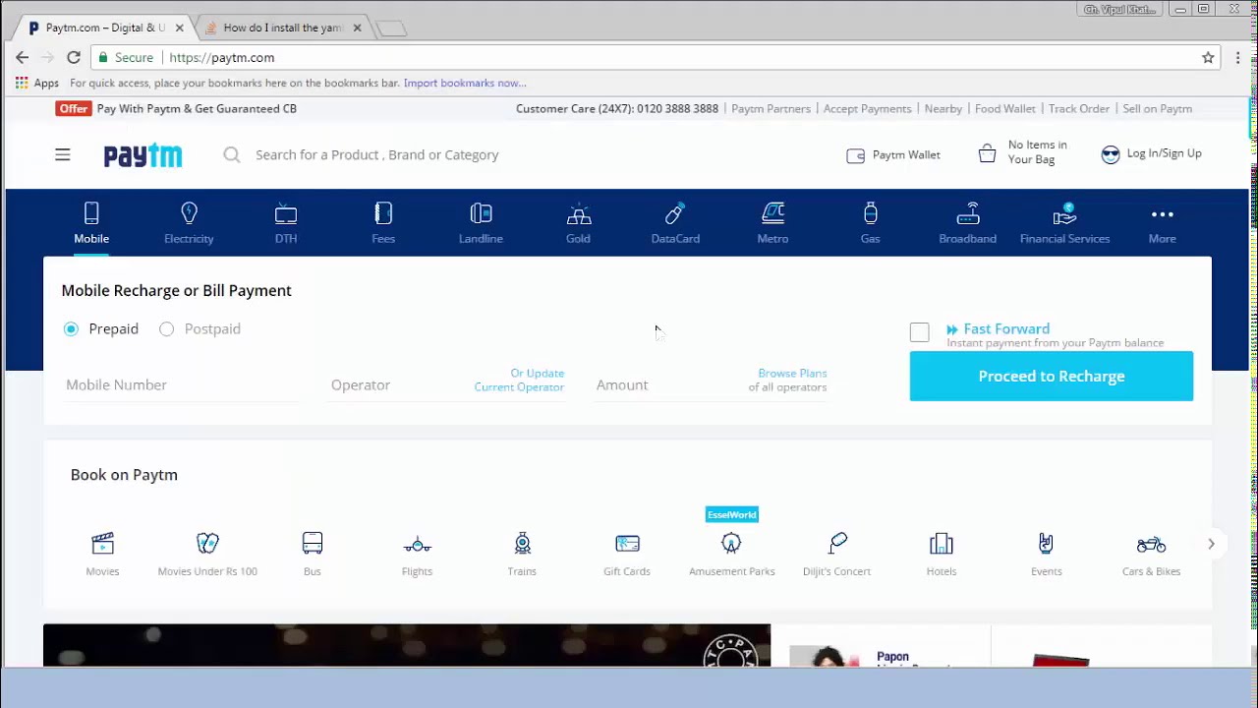Open Cars & Bikes
This screenshot has width=1258, height=708.
[x=1151, y=554]
